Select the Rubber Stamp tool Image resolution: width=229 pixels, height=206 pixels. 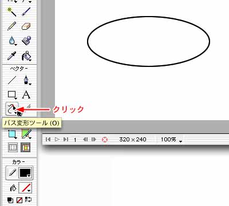tap(26, 41)
